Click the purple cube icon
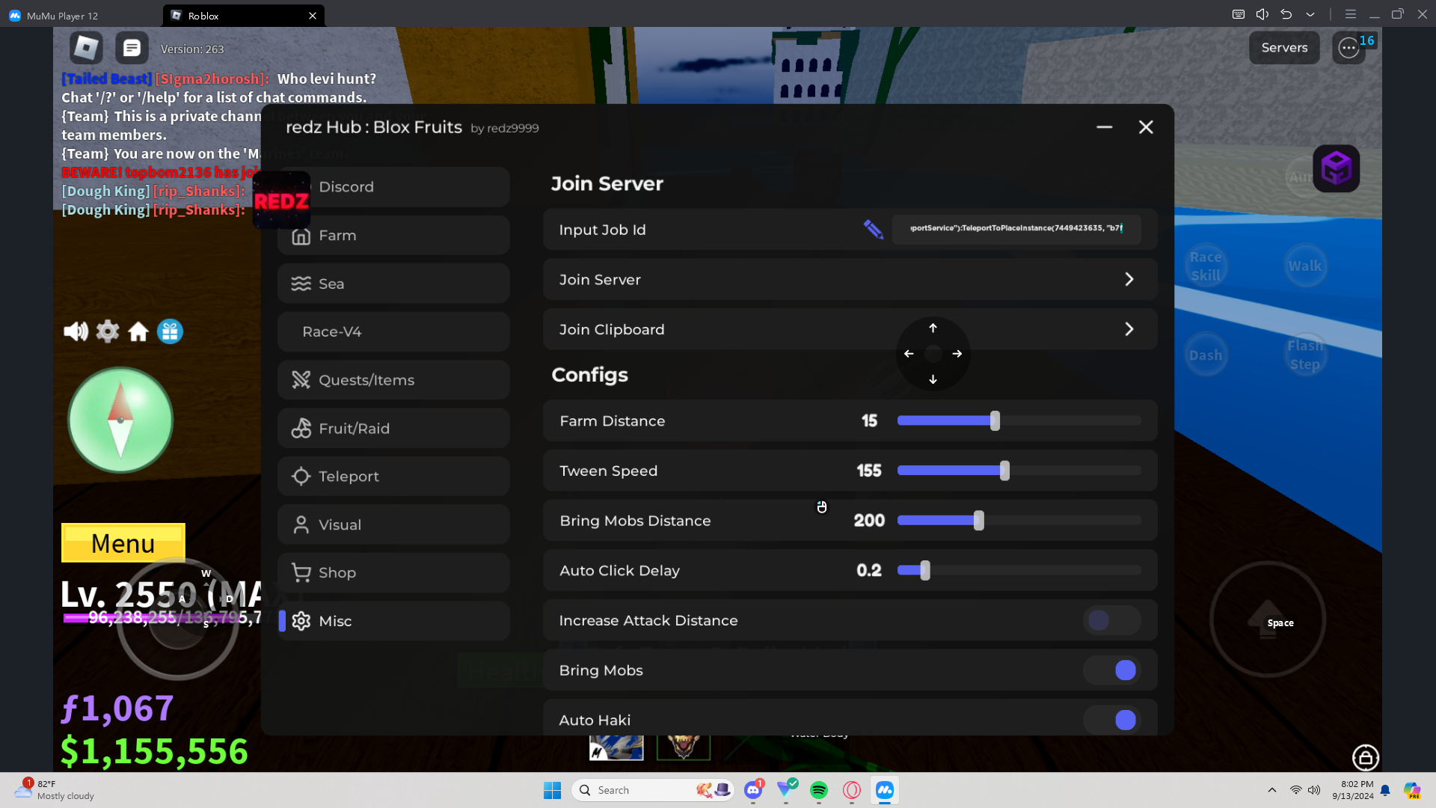The width and height of the screenshot is (1436, 808). (1336, 168)
